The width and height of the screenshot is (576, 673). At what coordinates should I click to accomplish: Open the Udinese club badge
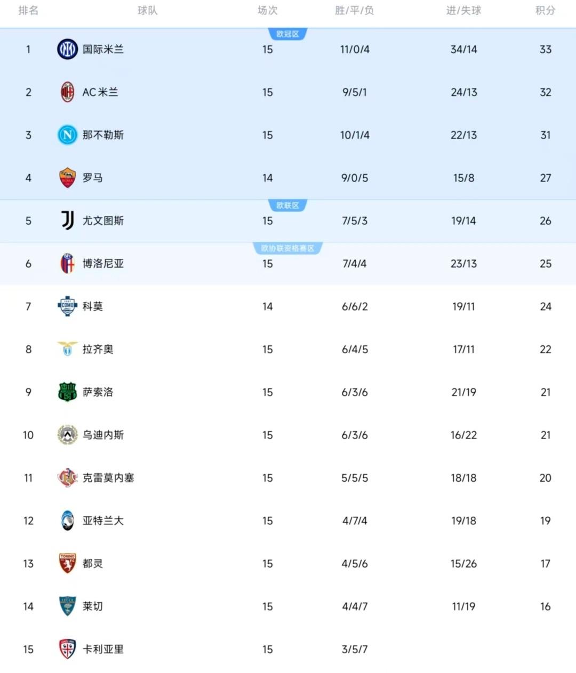pyautogui.click(x=67, y=435)
